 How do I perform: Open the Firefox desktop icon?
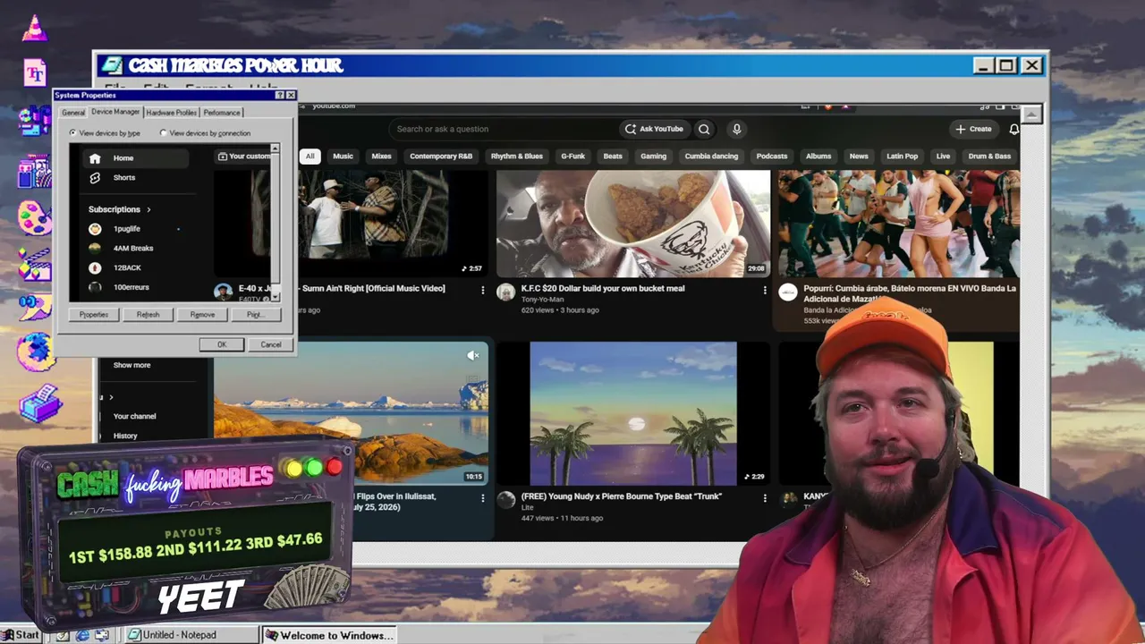(x=35, y=352)
